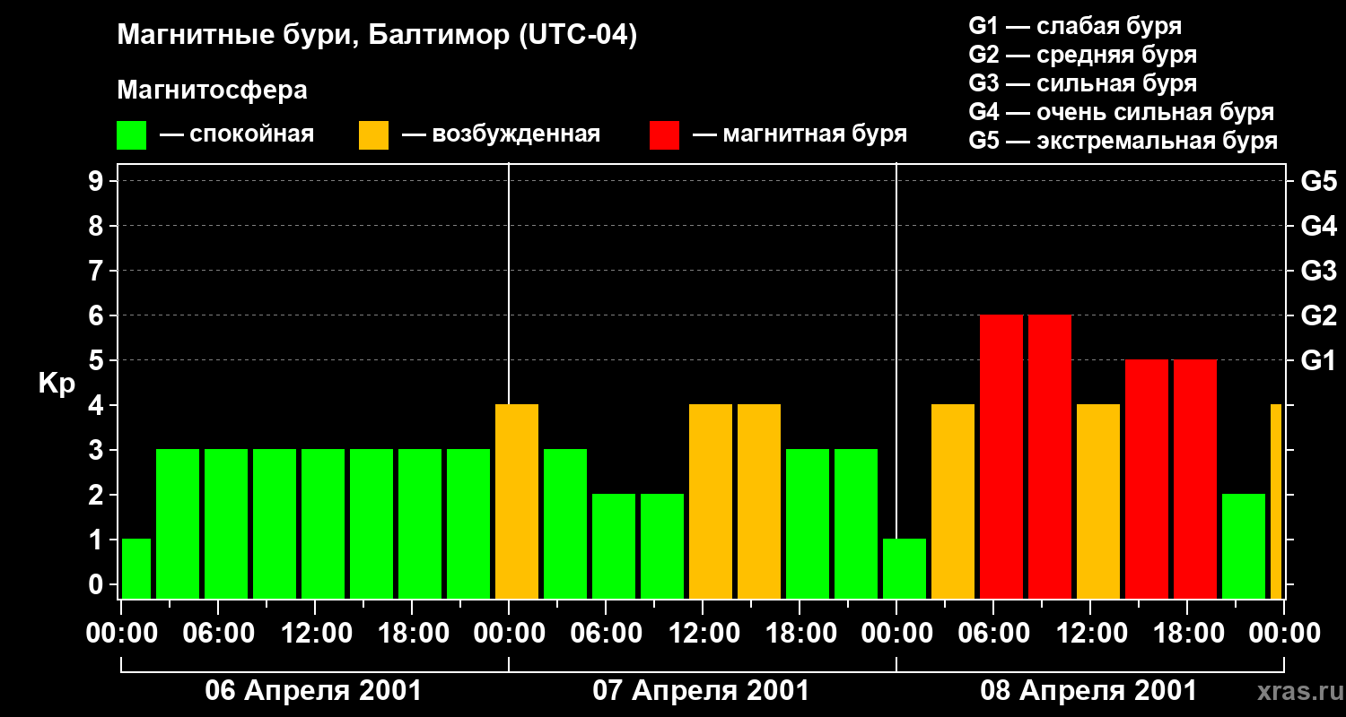Click the legend label возбужденная
Screen dimensions: 1346x717
point(516,135)
